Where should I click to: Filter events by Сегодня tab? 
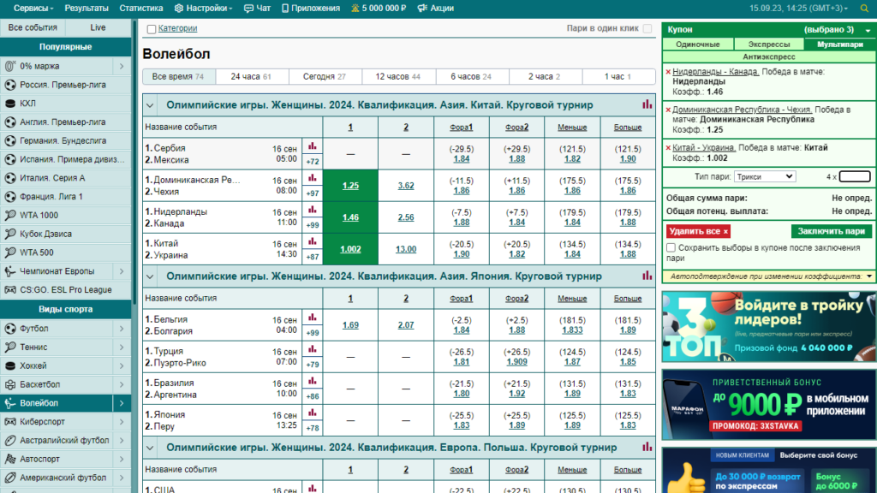[x=325, y=76]
